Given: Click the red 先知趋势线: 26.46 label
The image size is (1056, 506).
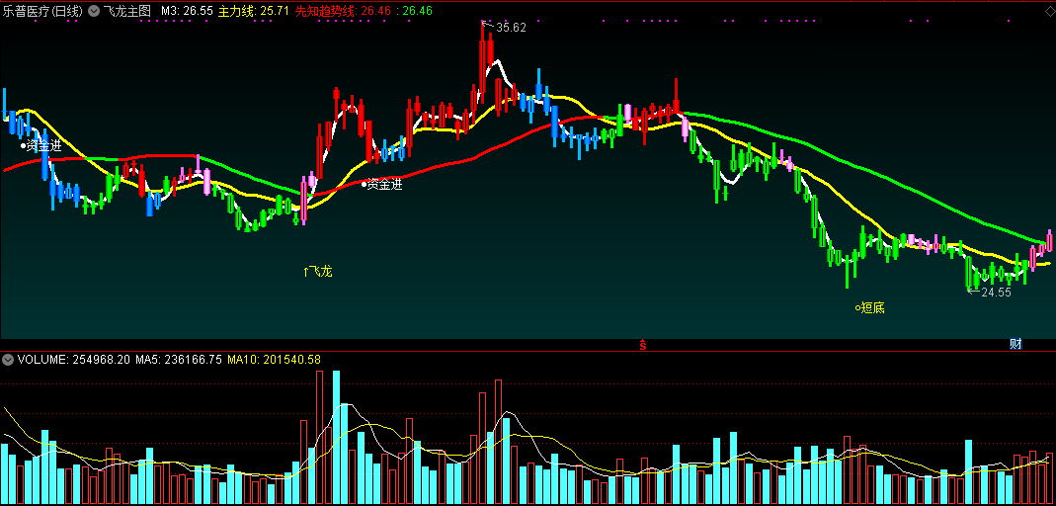Looking at the screenshot, I should 345,11.
